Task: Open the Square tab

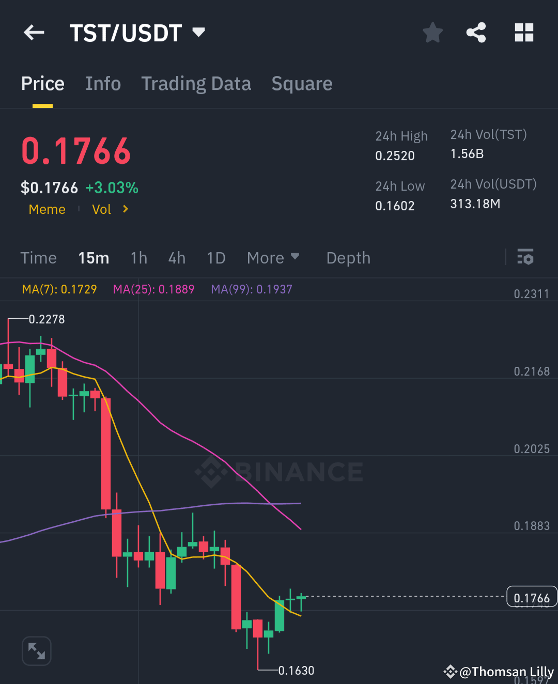Action: coord(302,83)
